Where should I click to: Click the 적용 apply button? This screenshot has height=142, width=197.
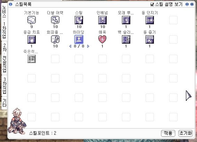point(168,133)
